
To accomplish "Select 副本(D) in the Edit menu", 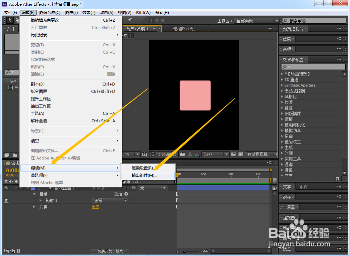I will [x=71, y=84].
